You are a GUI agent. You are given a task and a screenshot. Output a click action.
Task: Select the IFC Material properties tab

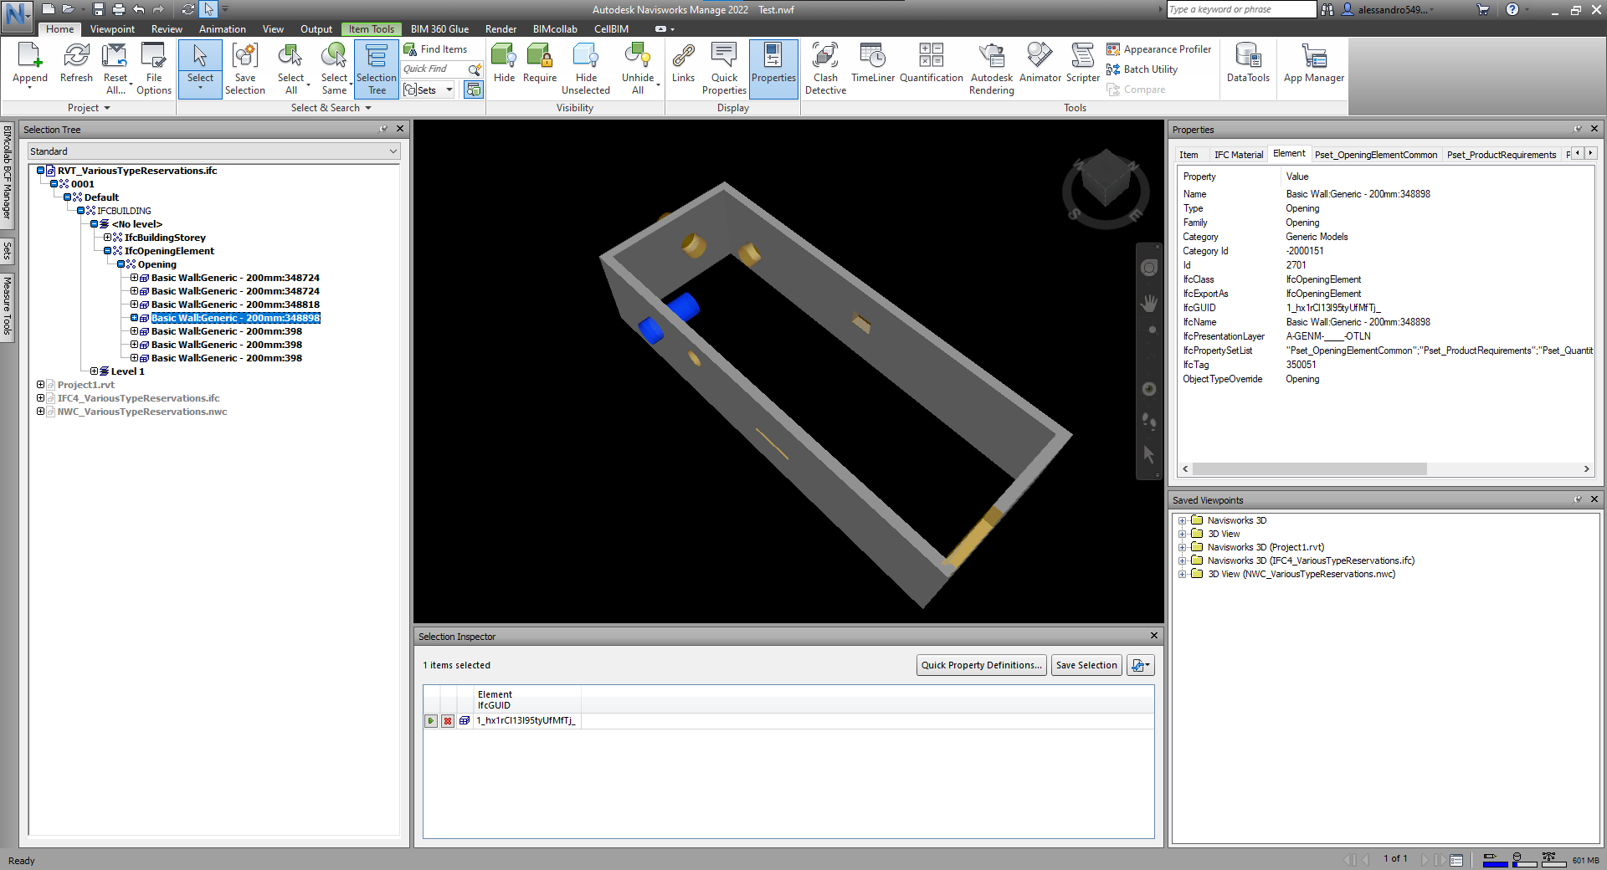tap(1238, 155)
